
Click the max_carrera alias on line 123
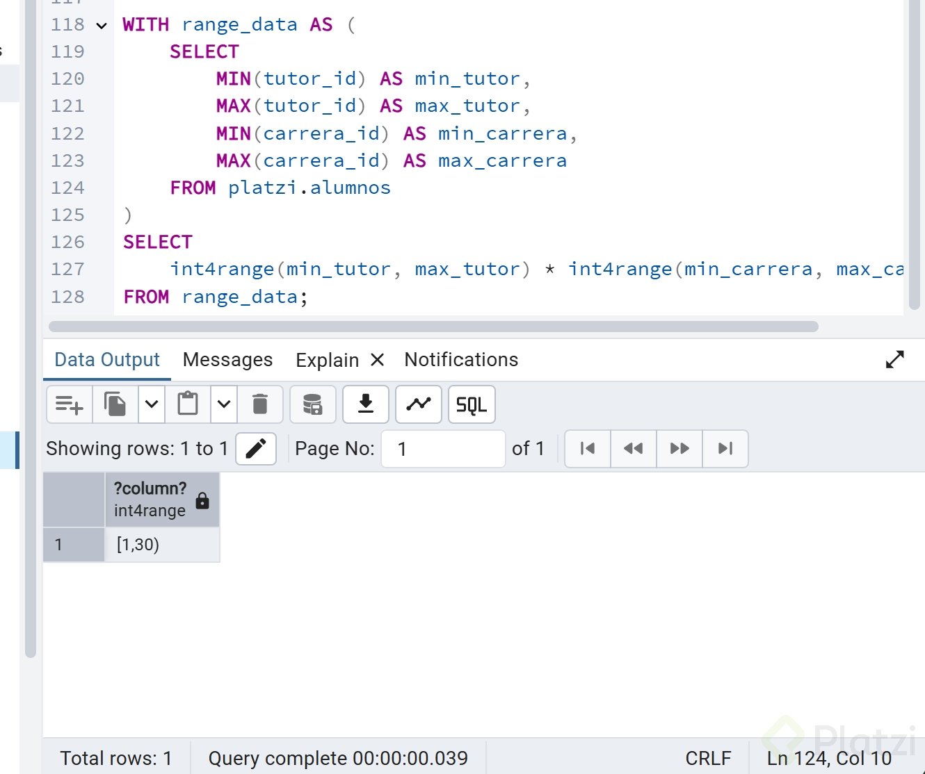502,160
